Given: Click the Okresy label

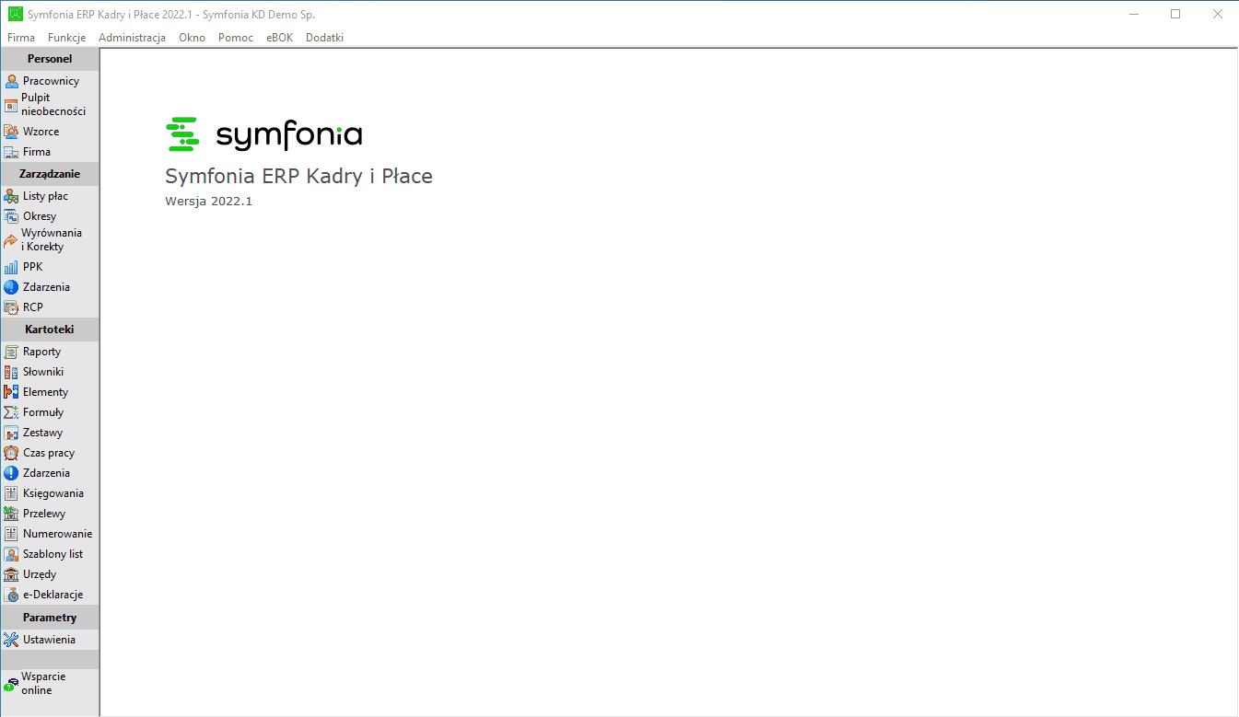Looking at the screenshot, I should [x=40, y=216].
